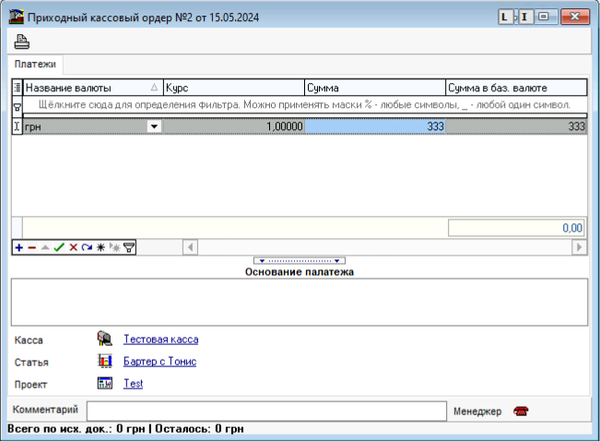Click the red telephone Менеджер icon
Viewport: 600px width, 441px height.
click(x=521, y=411)
